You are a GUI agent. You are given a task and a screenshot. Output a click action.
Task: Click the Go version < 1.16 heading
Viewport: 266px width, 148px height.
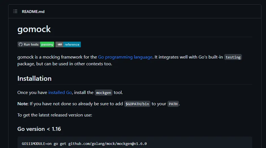click(39, 129)
